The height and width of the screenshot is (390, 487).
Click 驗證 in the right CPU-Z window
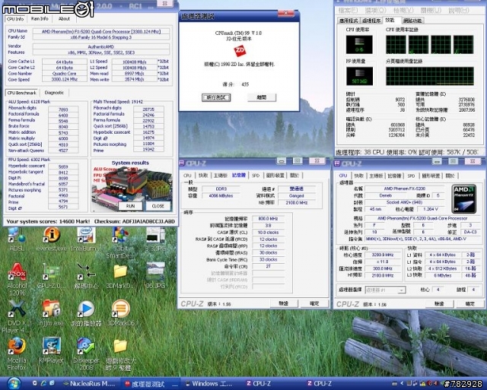439,303
